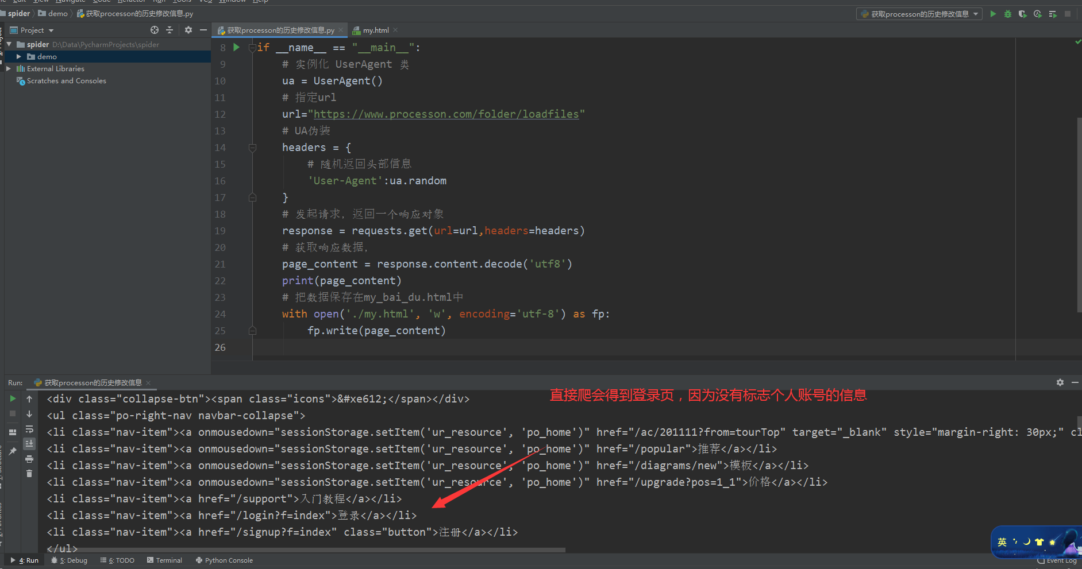Click the stop square in top toolbar
The height and width of the screenshot is (569, 1082).
pos(1068,14)
